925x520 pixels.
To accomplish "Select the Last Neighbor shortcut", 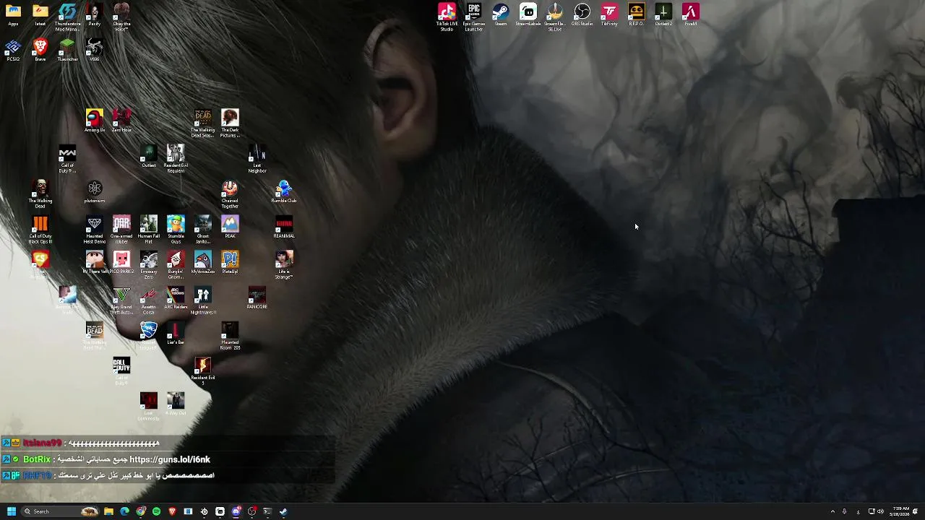I will 257,158.
